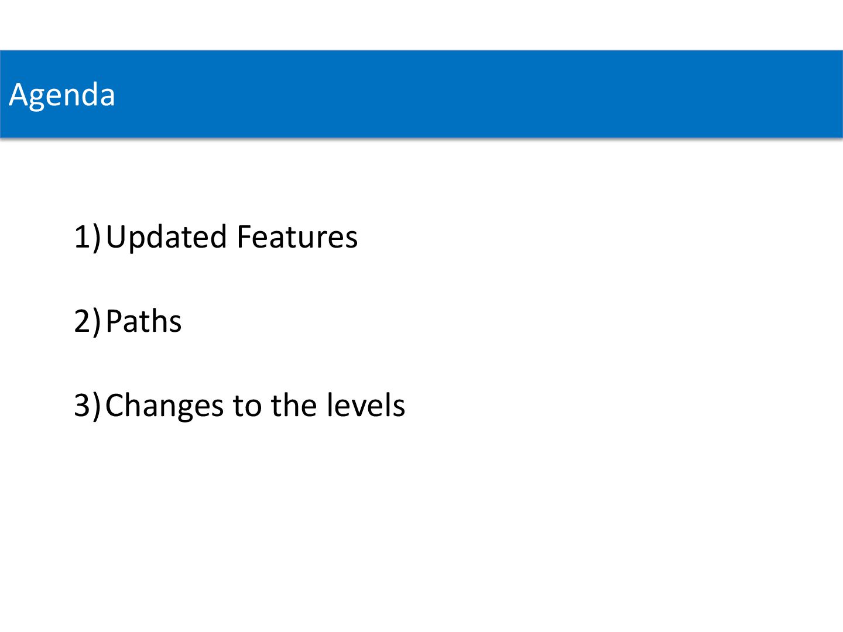
Task: Click the "1)" list number
Action: click(x=88, y=237)
